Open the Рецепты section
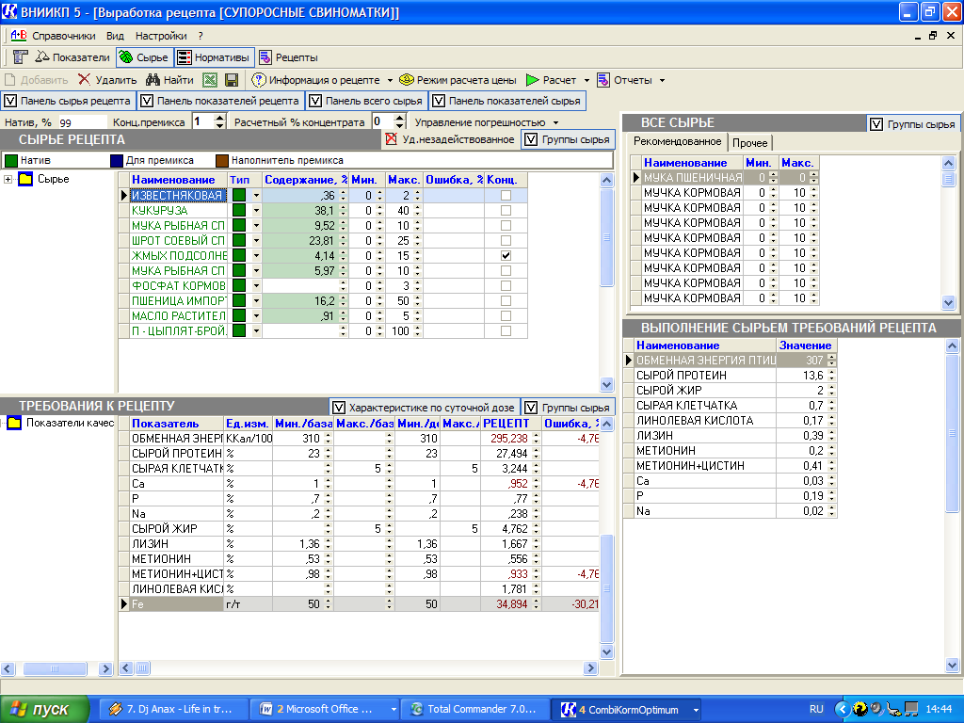964x723 pixels. 288,57
